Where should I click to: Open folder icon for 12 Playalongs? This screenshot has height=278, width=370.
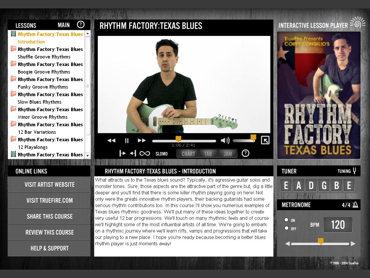pos(13,139)
